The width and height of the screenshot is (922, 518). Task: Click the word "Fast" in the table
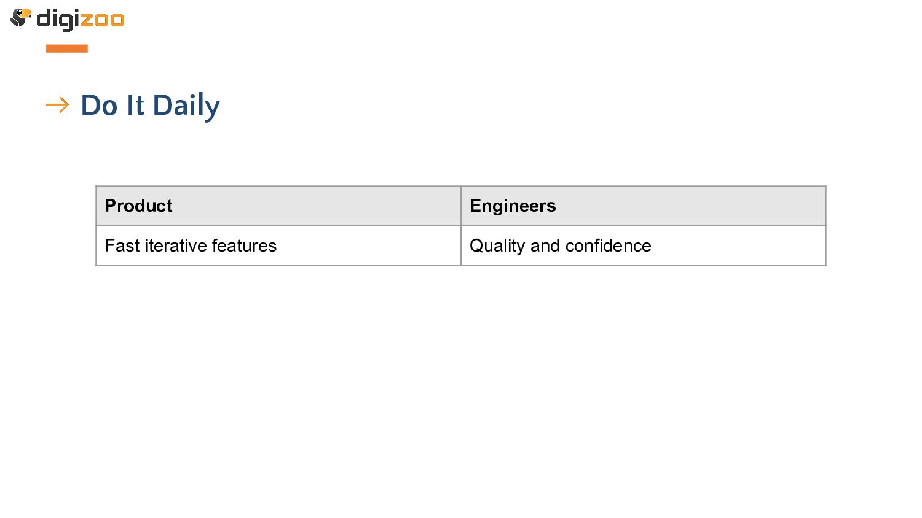(122, 245)
